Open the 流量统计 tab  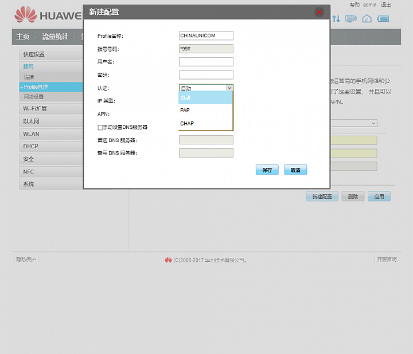coord(55,37)
